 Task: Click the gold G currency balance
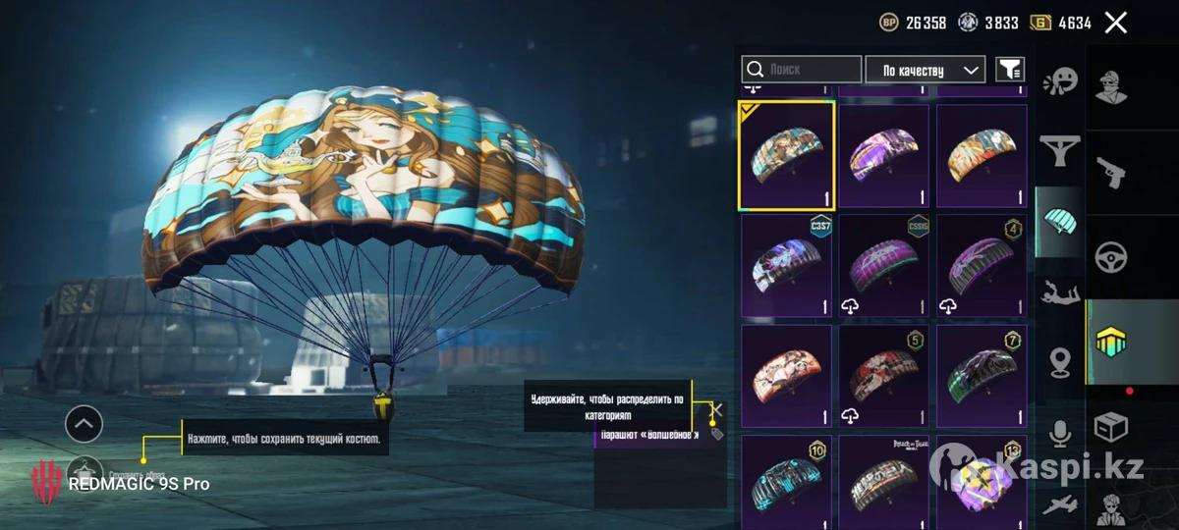1061,23
